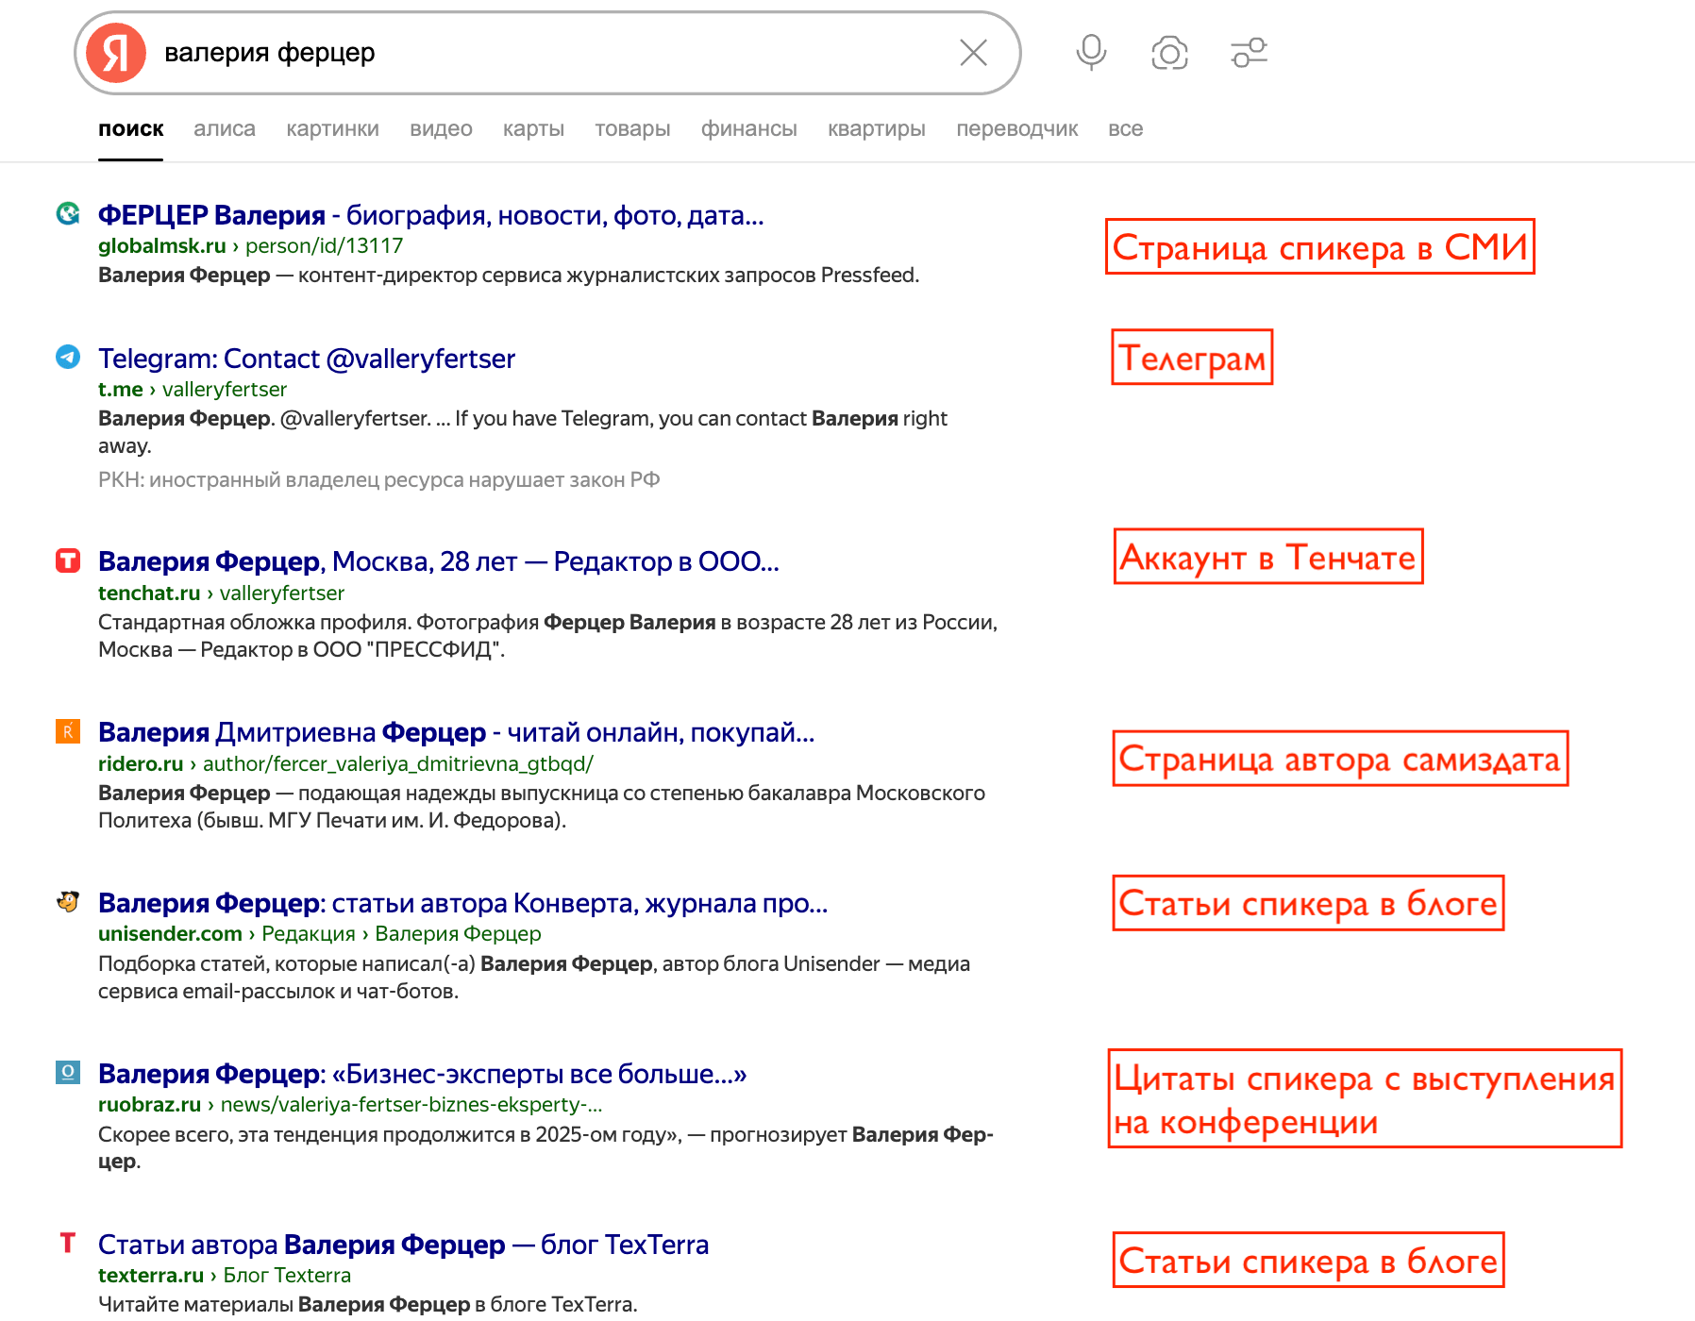Open Валерия Дмитриевна Ферцер result title
The image size is (1695, 1321).
click(x=456, y=732)
